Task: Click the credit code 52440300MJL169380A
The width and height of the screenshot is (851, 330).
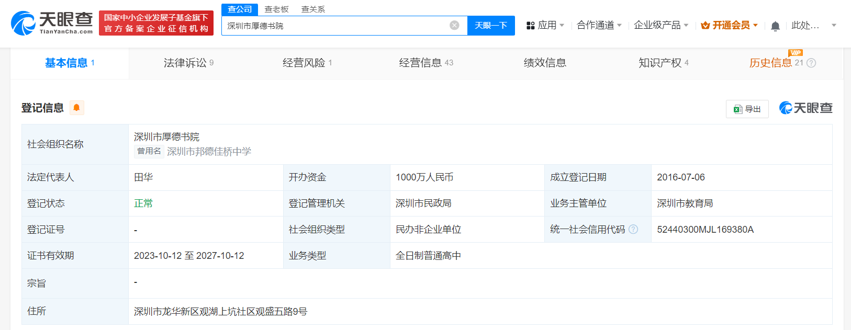Action: click(x=705, y=230)
